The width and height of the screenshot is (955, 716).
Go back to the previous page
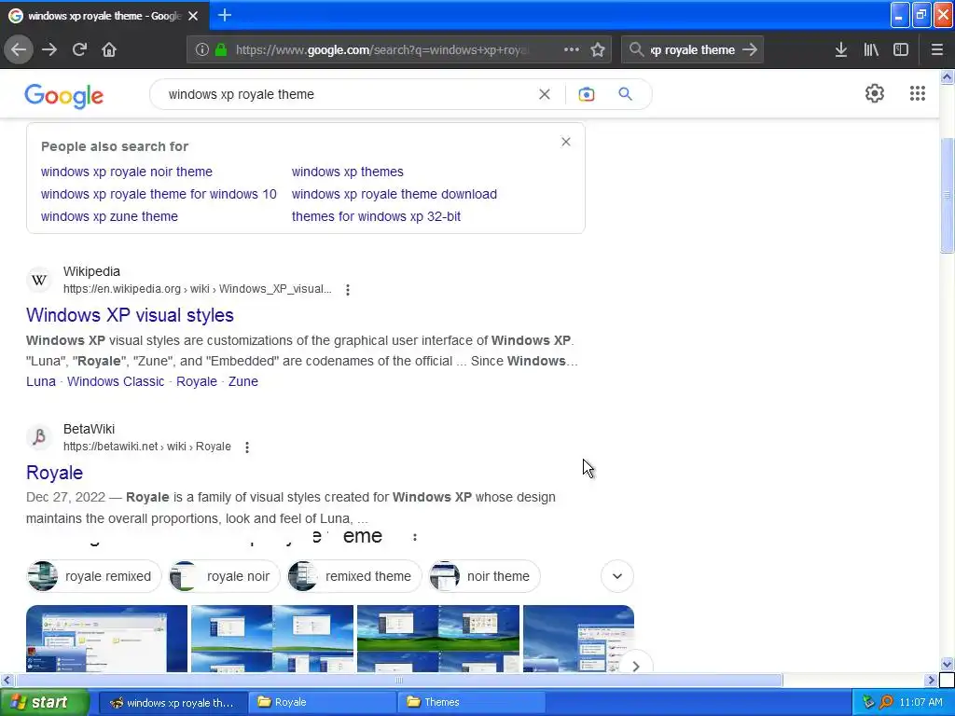tap(19, 50)
